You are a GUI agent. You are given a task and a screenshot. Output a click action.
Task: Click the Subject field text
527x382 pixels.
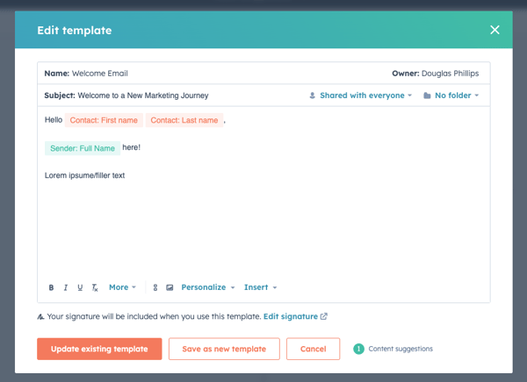click(x=143, y=95)
